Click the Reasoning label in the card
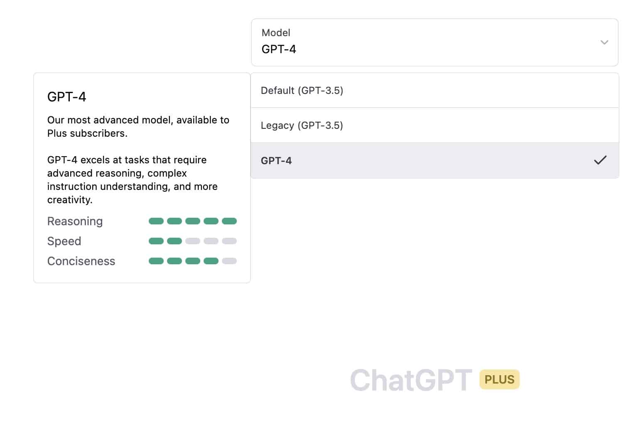Viewport: 639px width, 428px height. 75,221
